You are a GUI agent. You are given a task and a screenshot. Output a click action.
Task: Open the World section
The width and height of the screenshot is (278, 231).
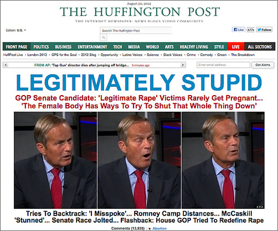tap(152, 47)
